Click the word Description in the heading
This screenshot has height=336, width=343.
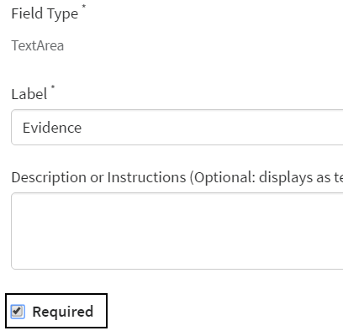click(x=49, y=177)
